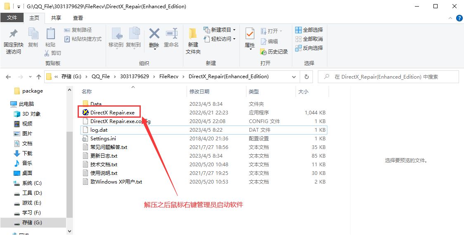Click the Help question mark icon

459,18
